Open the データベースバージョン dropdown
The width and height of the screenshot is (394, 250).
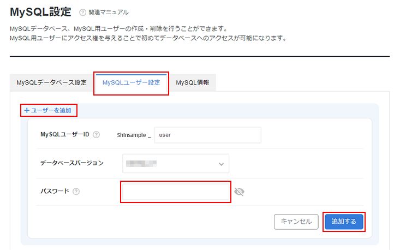click(175, 163)
